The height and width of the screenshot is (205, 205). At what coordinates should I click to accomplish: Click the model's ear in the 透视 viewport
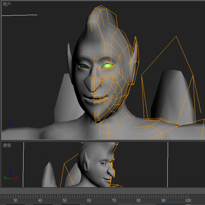pos(85,161)
